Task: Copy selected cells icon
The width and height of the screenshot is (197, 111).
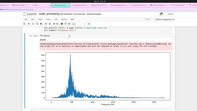Action: point(37,24)
